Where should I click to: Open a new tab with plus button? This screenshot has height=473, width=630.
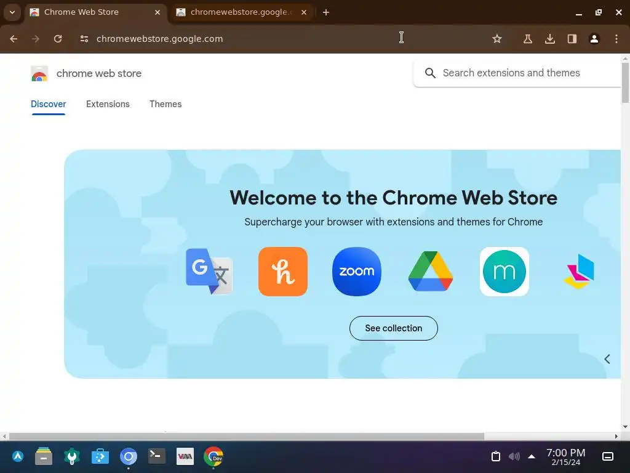pos(326,12)
